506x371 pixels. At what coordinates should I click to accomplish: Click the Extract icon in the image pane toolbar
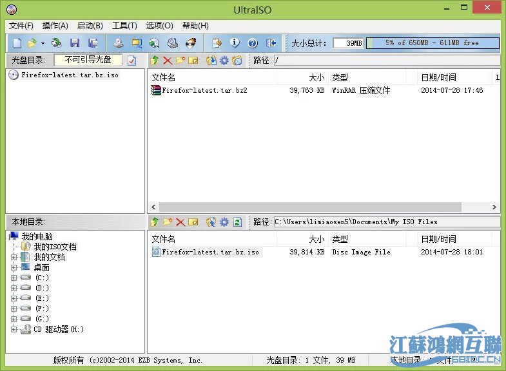(211, 61)
